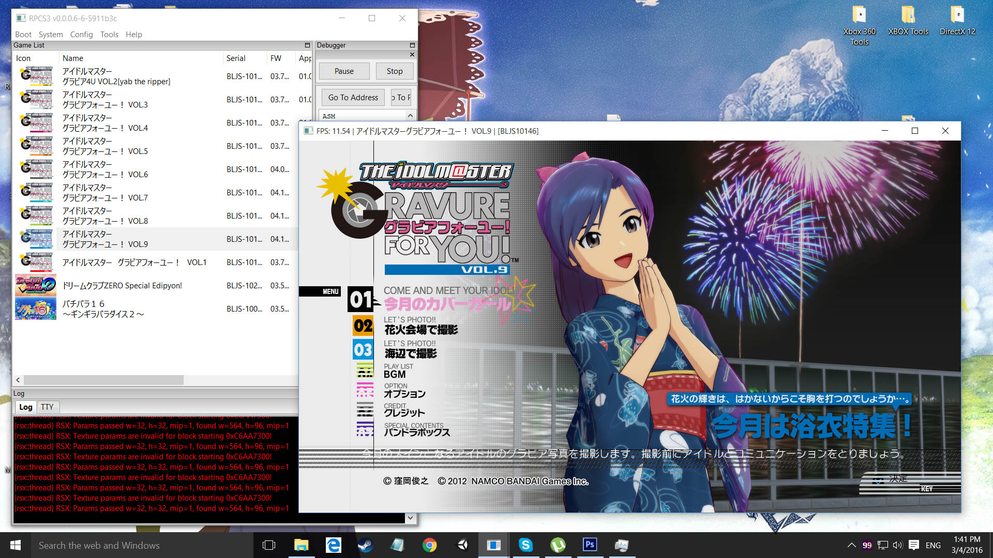Select the Gravure 4U VOL.2 game icon
993x558 pixels.
36,76
